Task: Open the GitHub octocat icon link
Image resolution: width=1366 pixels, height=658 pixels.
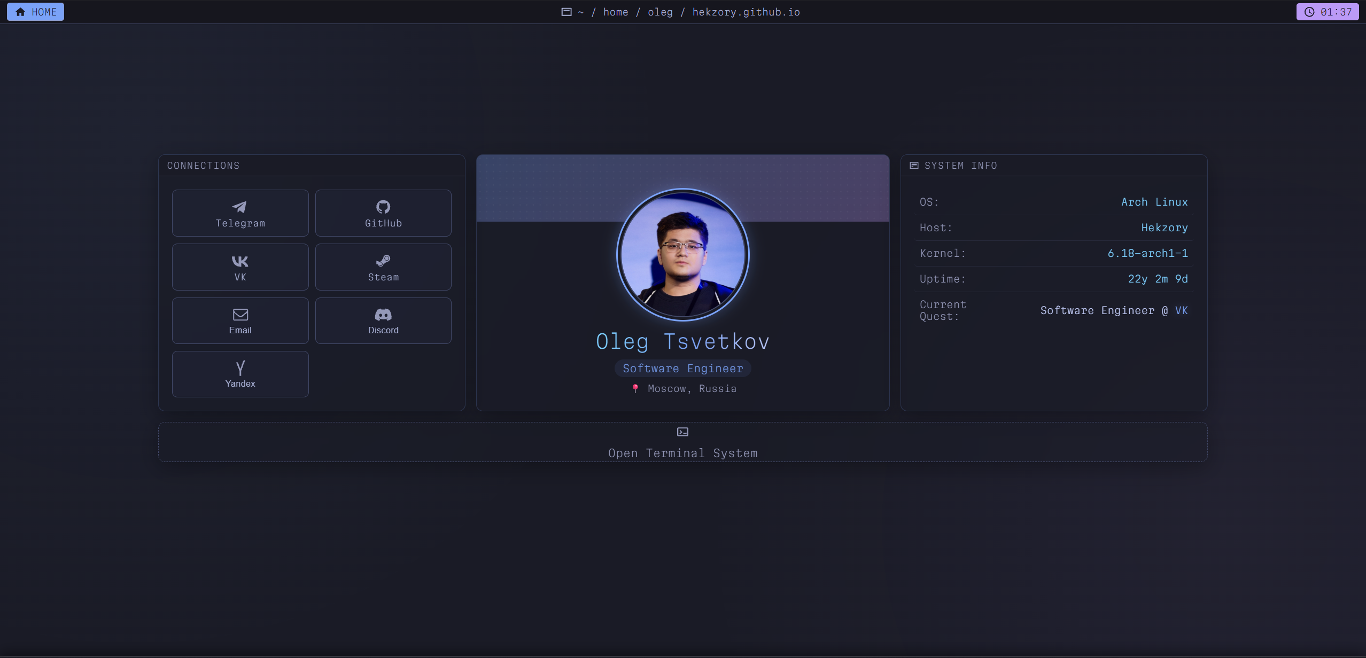Action: pyautogui.click(x=383, y=207)
